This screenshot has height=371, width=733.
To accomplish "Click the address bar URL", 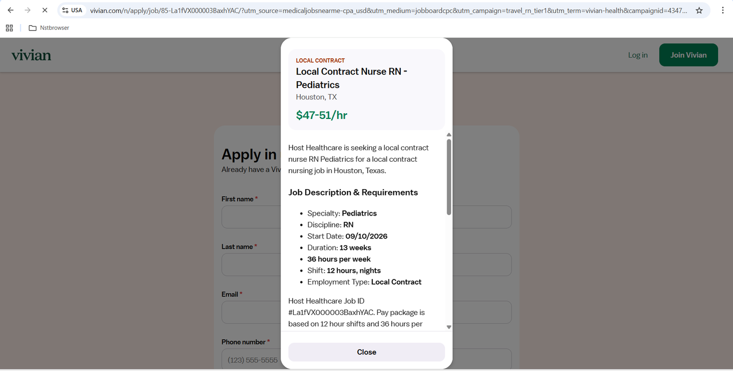I will (388, 10).
